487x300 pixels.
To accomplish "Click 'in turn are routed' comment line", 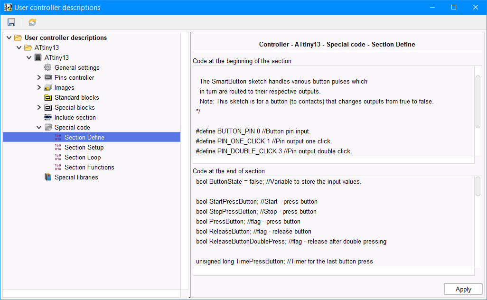I will pos(260,91).
